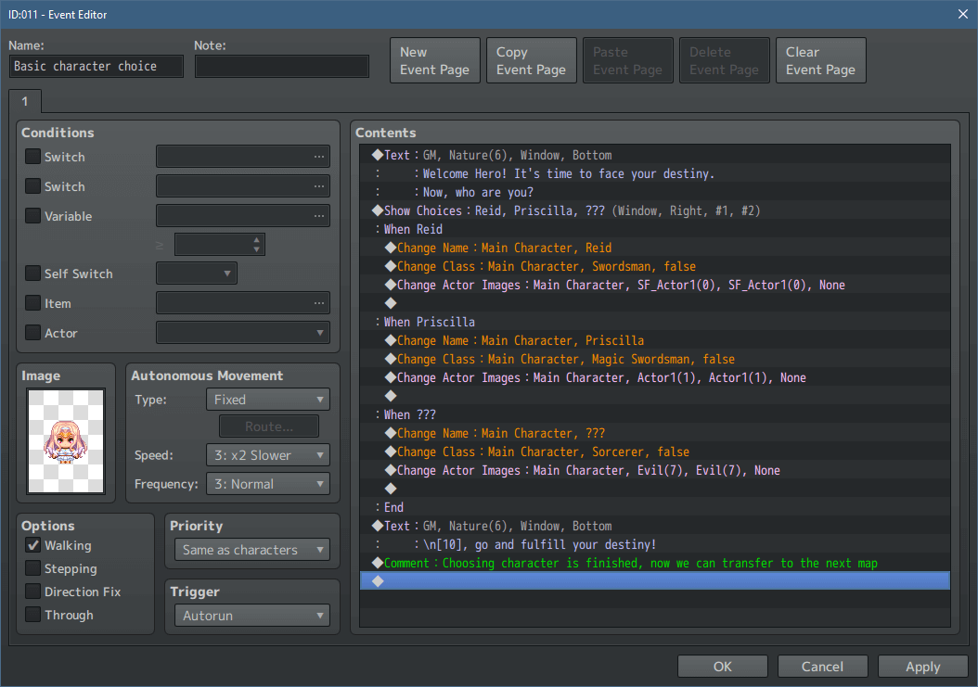Open the Item condition ellipsis picker
Viewport: 978px width, 687px height.
coord(321,302)
